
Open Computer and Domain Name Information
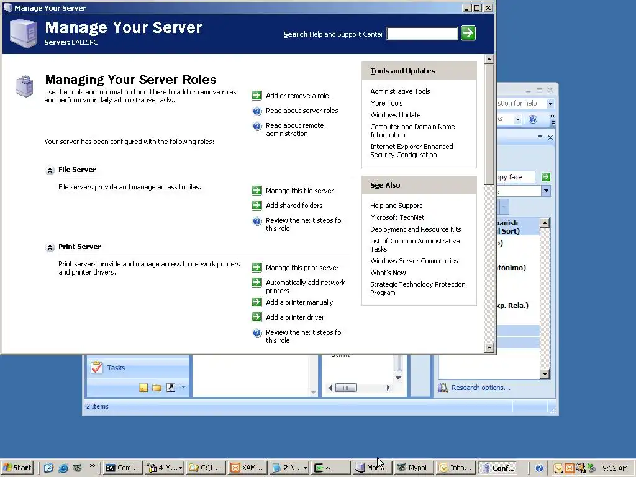point(412,130)
